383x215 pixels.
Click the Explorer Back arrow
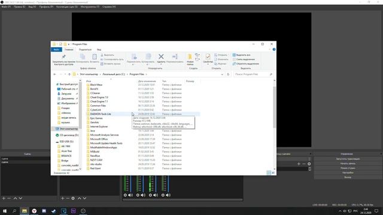(x=54, y=74)
